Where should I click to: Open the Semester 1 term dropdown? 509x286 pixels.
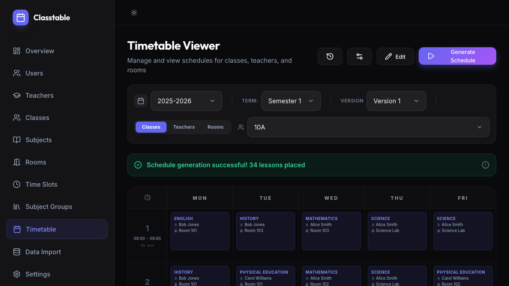click(x=291, y=101)
